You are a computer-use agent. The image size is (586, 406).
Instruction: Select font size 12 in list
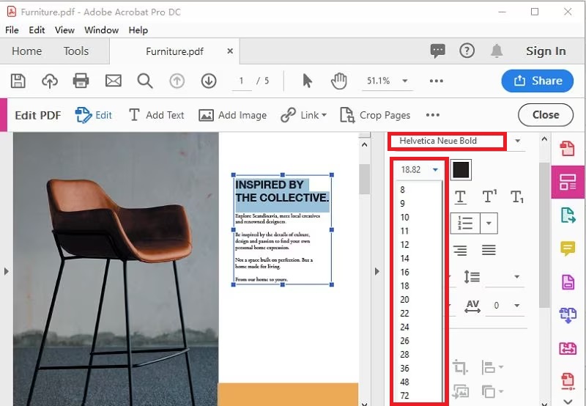(405, 245)
